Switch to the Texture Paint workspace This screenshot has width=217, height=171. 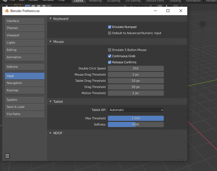point(155,1)
